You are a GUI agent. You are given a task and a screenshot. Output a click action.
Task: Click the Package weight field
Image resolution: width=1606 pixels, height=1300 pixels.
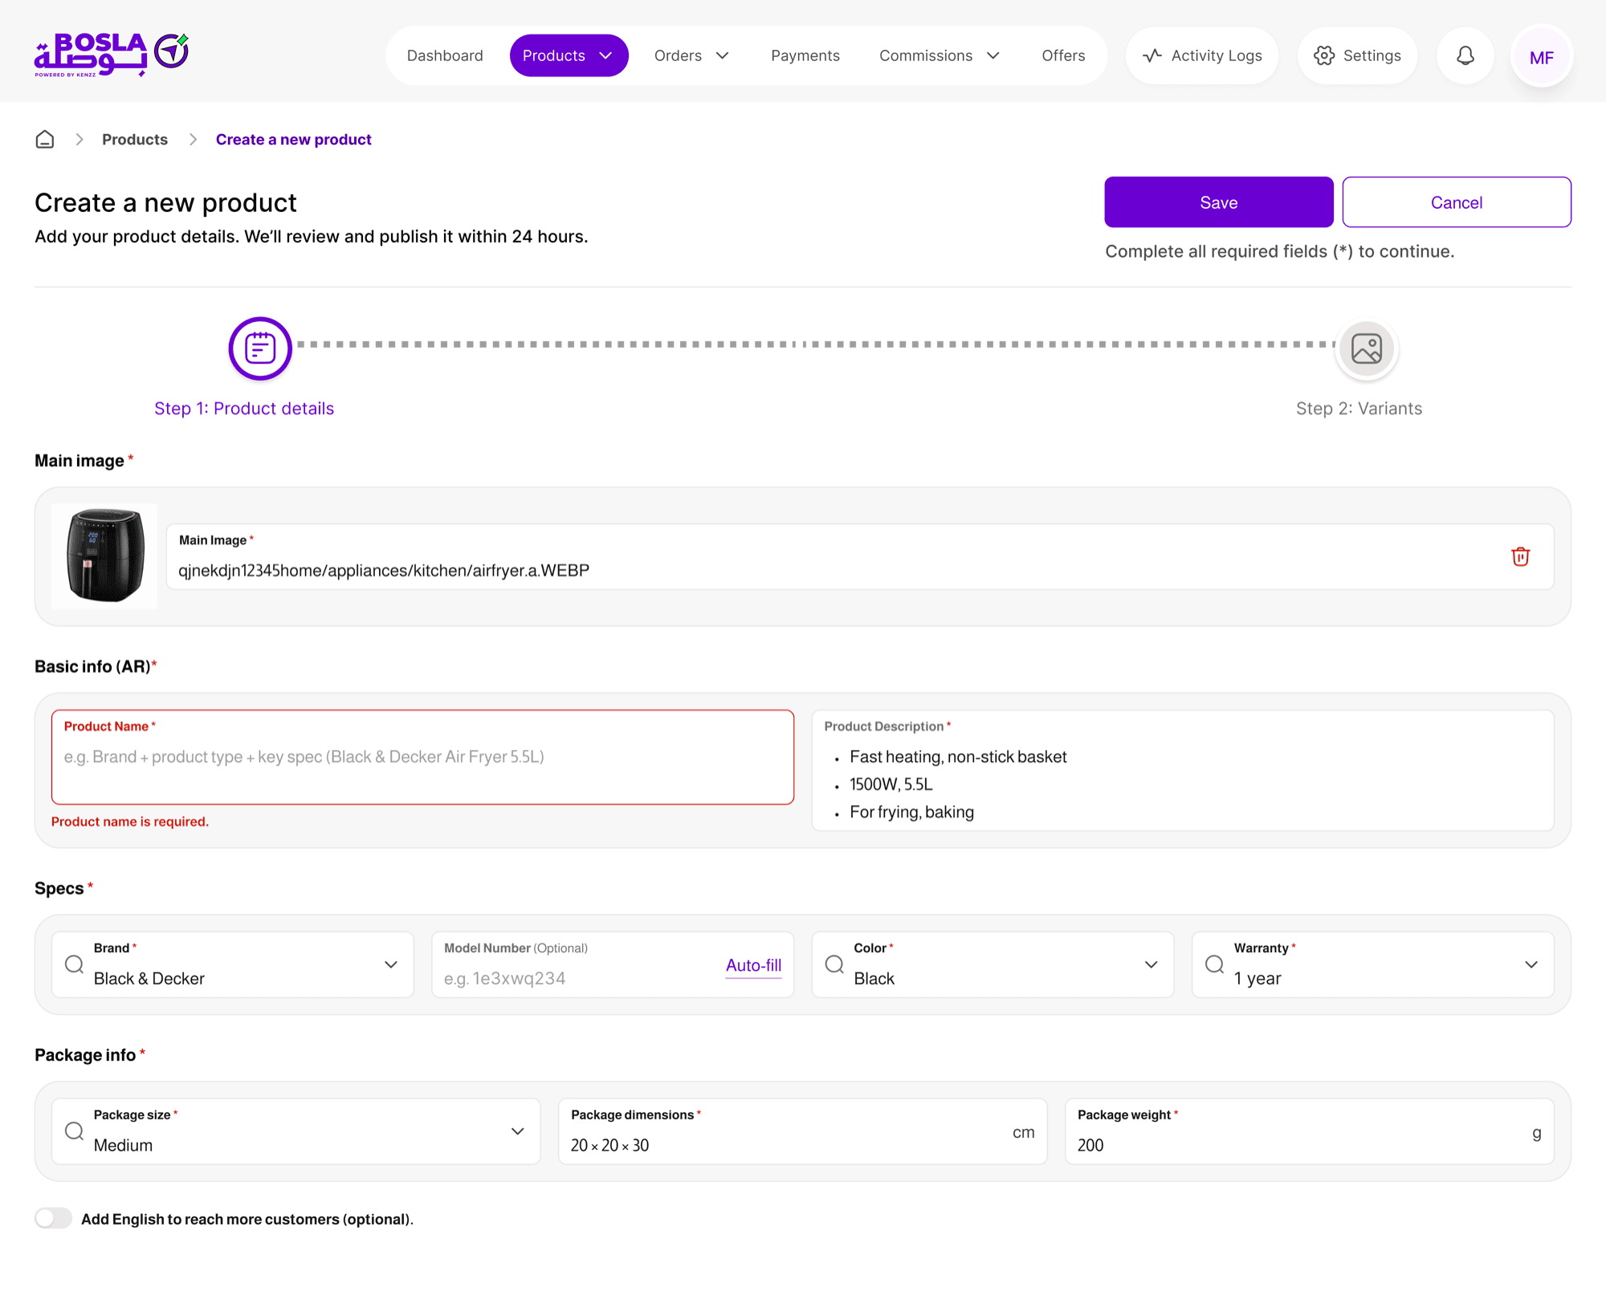click(1309, 1131)
